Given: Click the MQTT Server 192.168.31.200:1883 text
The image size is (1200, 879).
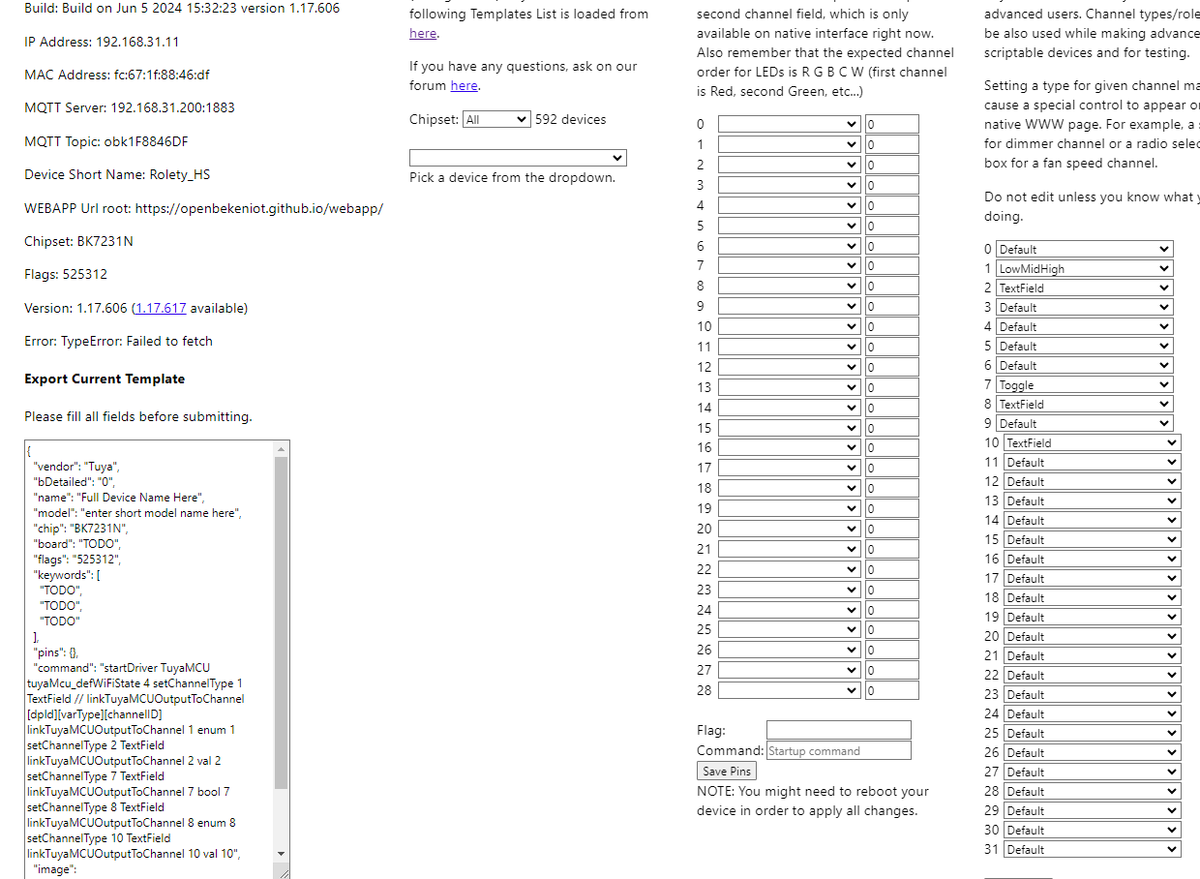Looking at the screenshot, I should [x=130, y=107].
